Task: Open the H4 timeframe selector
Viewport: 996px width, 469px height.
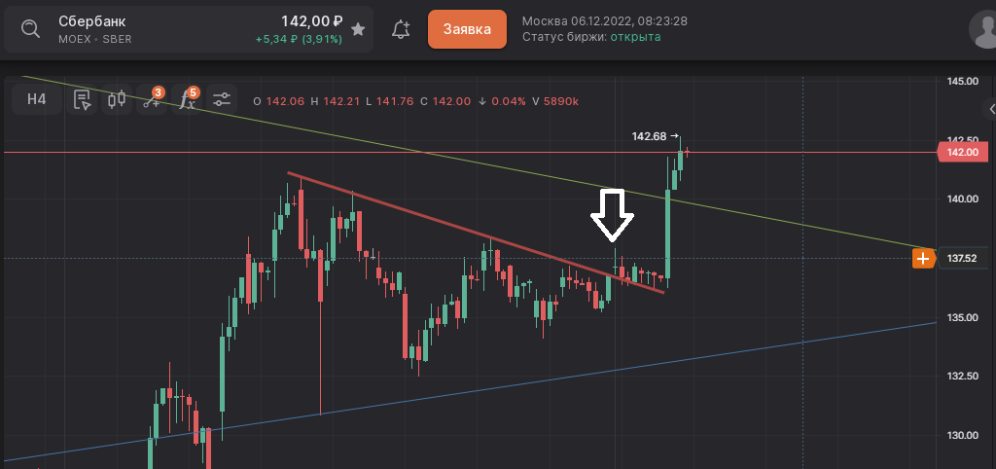Action: 37,99
